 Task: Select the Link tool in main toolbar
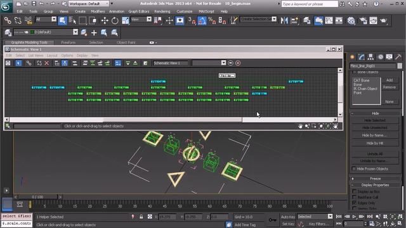click(8, 20)
